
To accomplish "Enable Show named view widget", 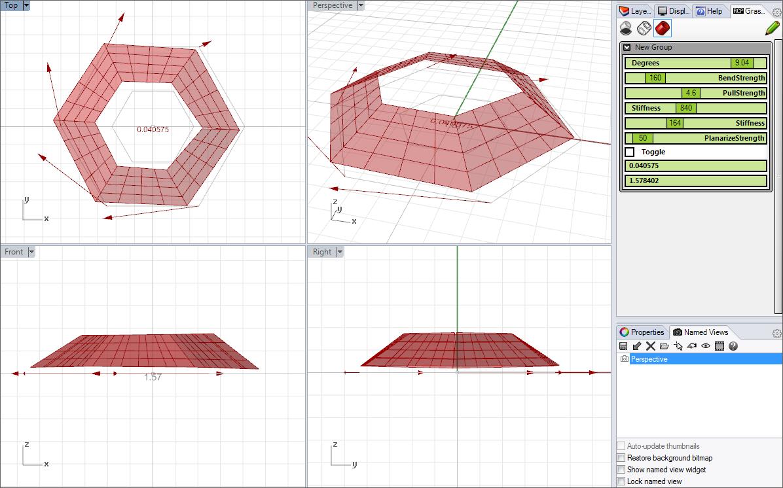I will click(621, 470).
